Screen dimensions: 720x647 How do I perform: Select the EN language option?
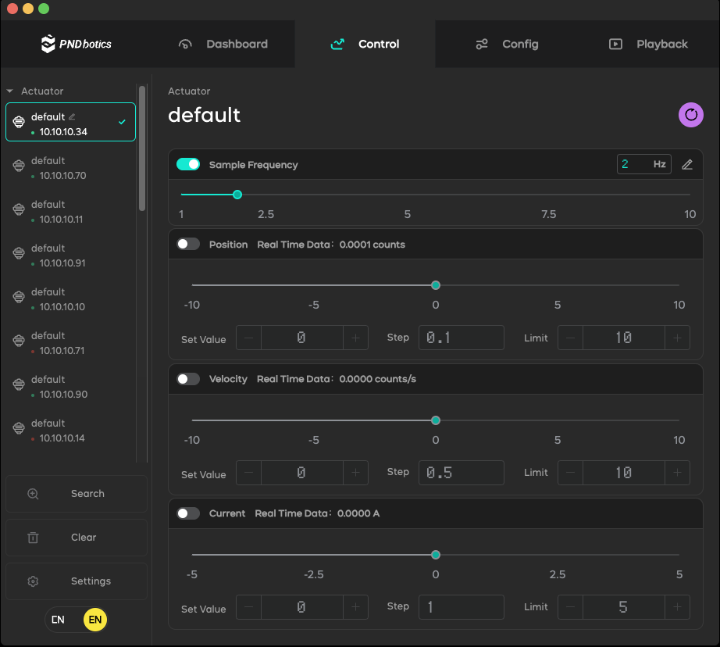pos(95,620)
